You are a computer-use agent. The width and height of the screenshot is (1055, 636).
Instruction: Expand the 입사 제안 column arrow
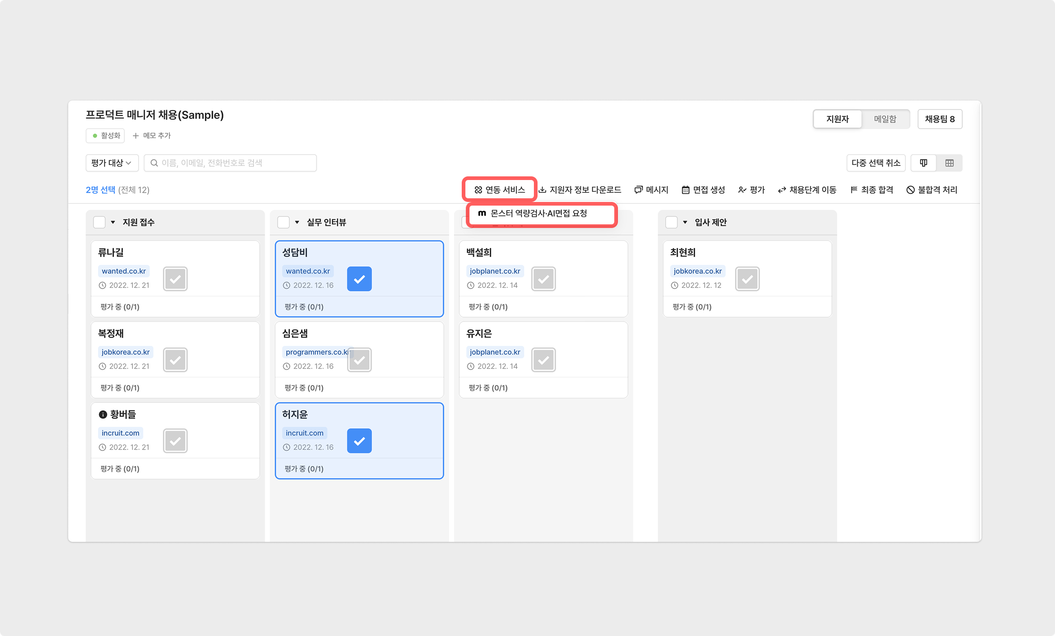pyautogui.click(x=685, y=222)
